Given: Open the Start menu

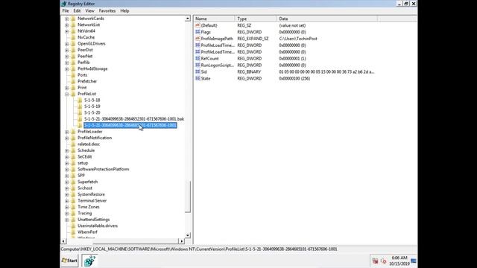Looking at the screenshot, I should point(69,261).
